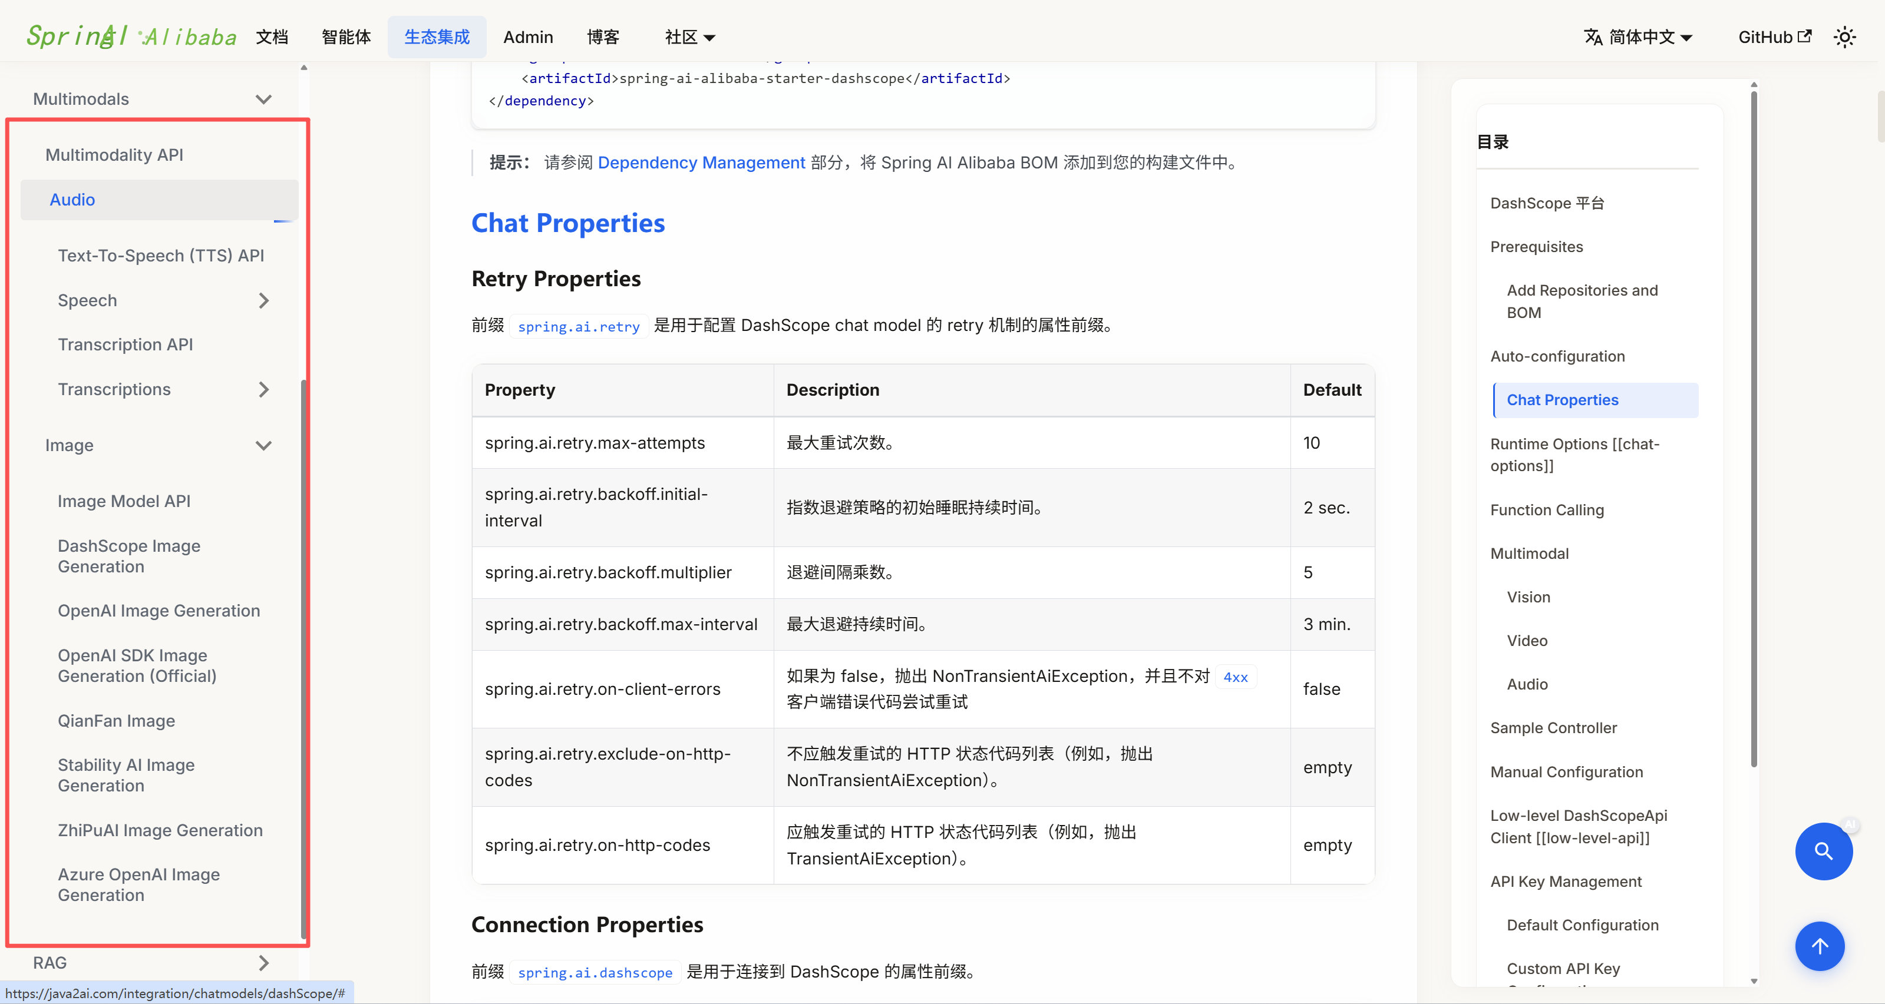
Task: Click the Spring Alibaba logo
Action: coord(129,35)
